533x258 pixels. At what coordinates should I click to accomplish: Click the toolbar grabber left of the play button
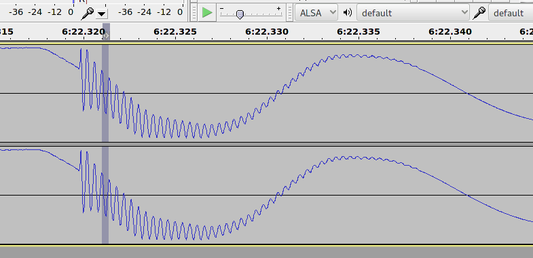click(x=194, y=13)
